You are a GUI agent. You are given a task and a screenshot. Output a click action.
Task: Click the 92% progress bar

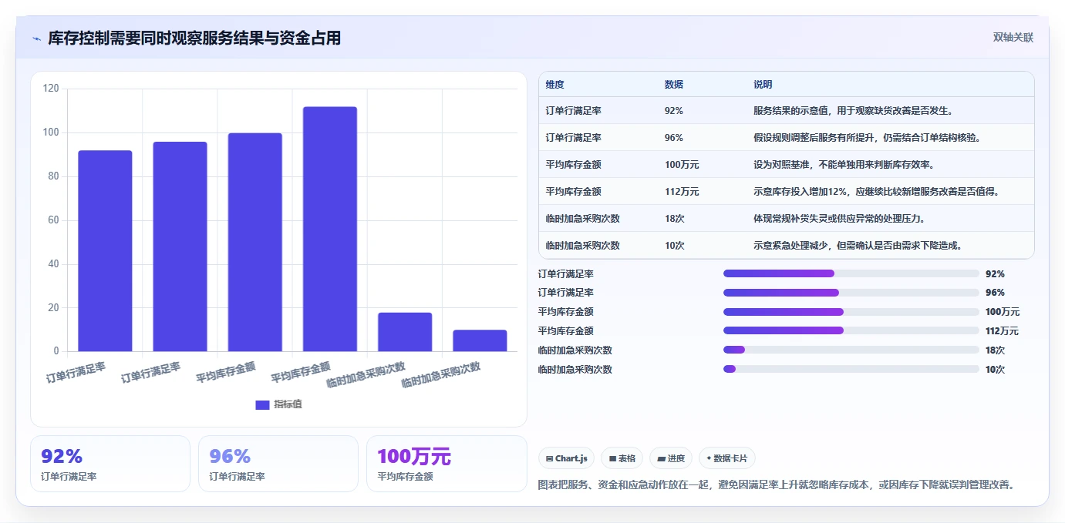click(851, 273)
